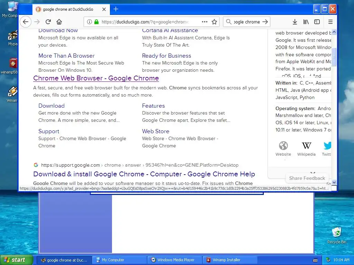
Task: Select the google chrome at DuckDuckGo tab
Action: (71, 9)
